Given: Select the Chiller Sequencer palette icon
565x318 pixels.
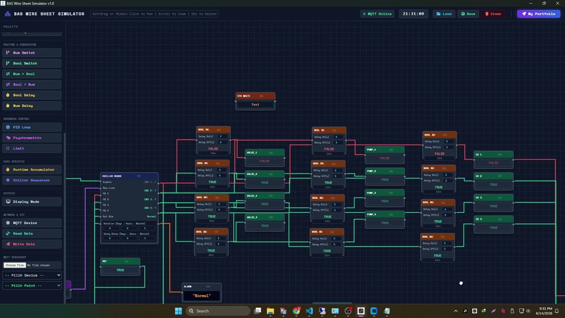Looking at the screenshot, I should coord(8,180).
